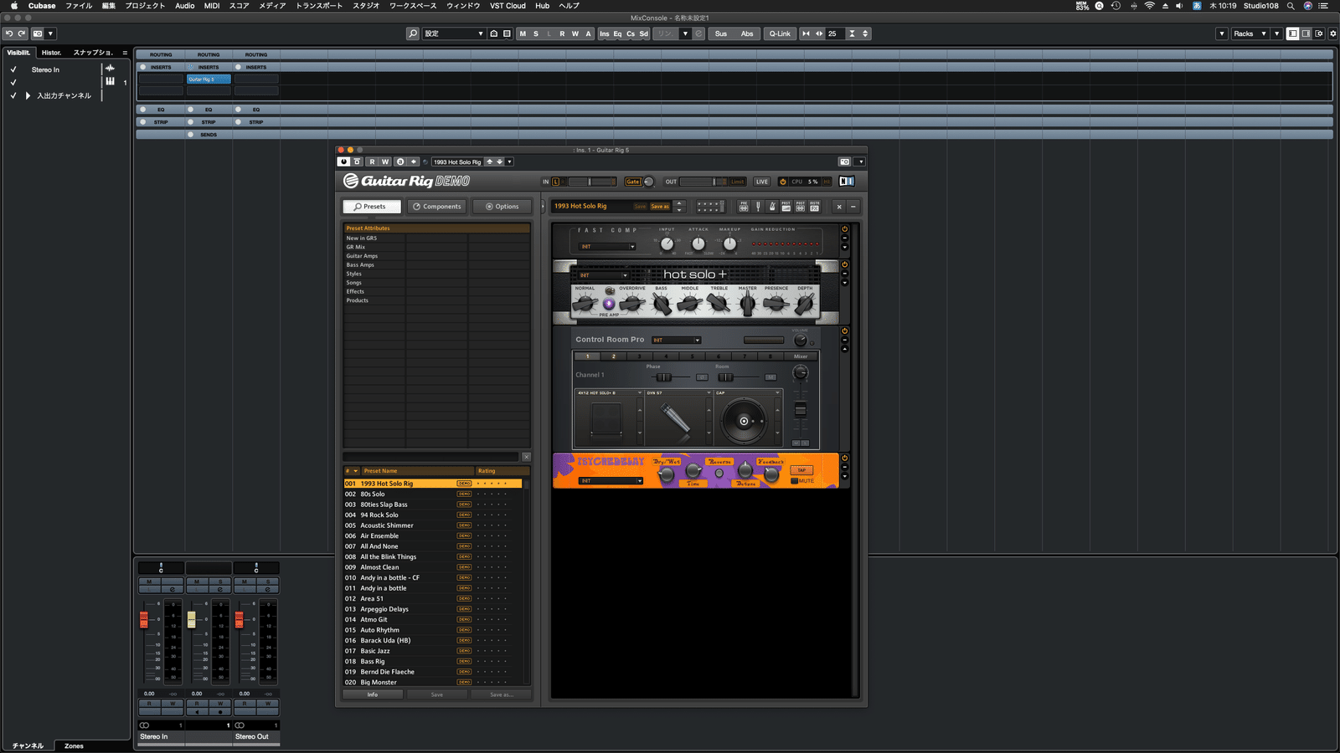Open Control Room Pro INIT preset dropdown

click(676, 341)
